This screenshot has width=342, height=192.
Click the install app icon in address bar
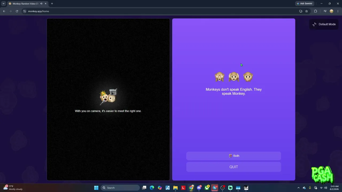coord(301,11)
